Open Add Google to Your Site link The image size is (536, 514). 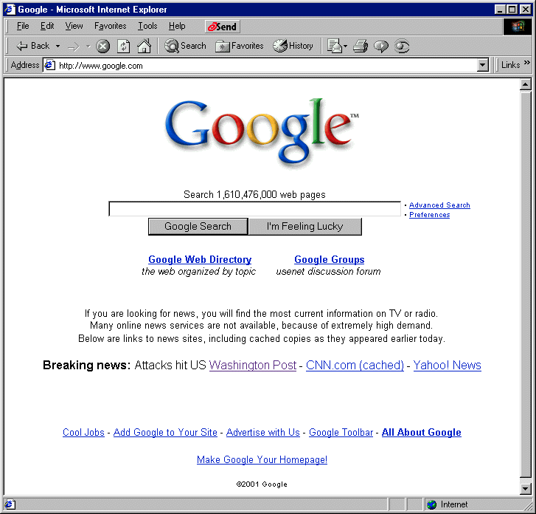(x=165, y=433)
